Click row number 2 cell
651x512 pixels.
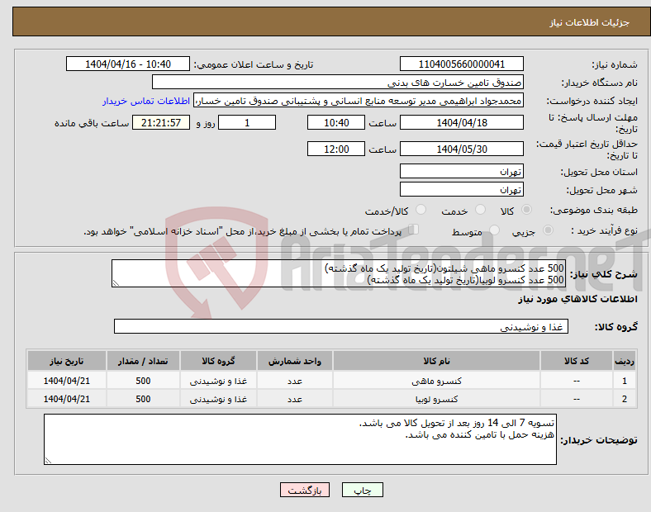624,399
